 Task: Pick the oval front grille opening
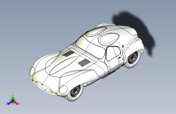[44, 87]
